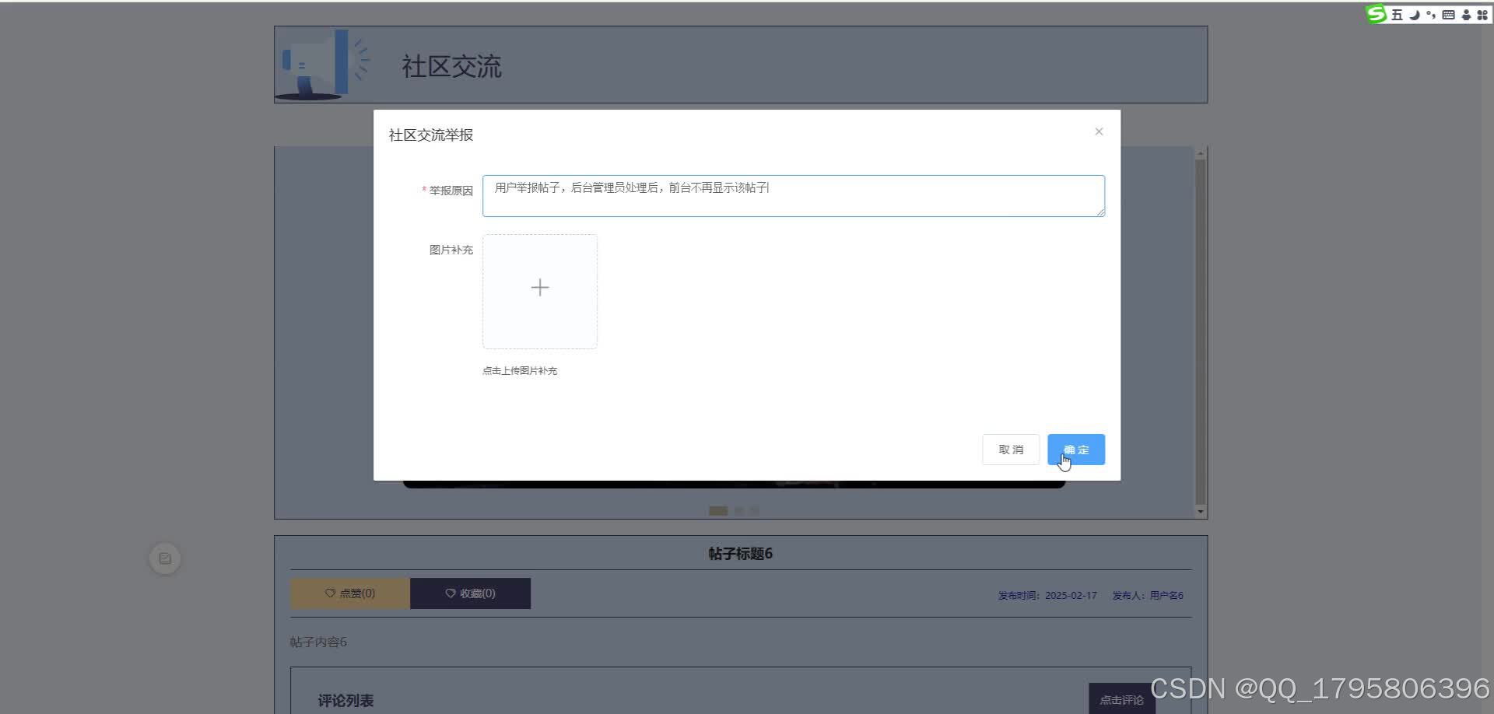Click the 社区交流 page heading

(x=451, y=66)
